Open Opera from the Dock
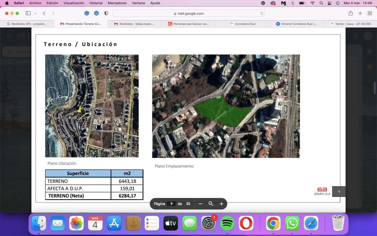This screenshot has height=236, width=377. point(246,223)
